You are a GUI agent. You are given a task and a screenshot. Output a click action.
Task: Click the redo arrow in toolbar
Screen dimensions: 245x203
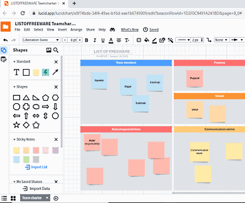14,40
